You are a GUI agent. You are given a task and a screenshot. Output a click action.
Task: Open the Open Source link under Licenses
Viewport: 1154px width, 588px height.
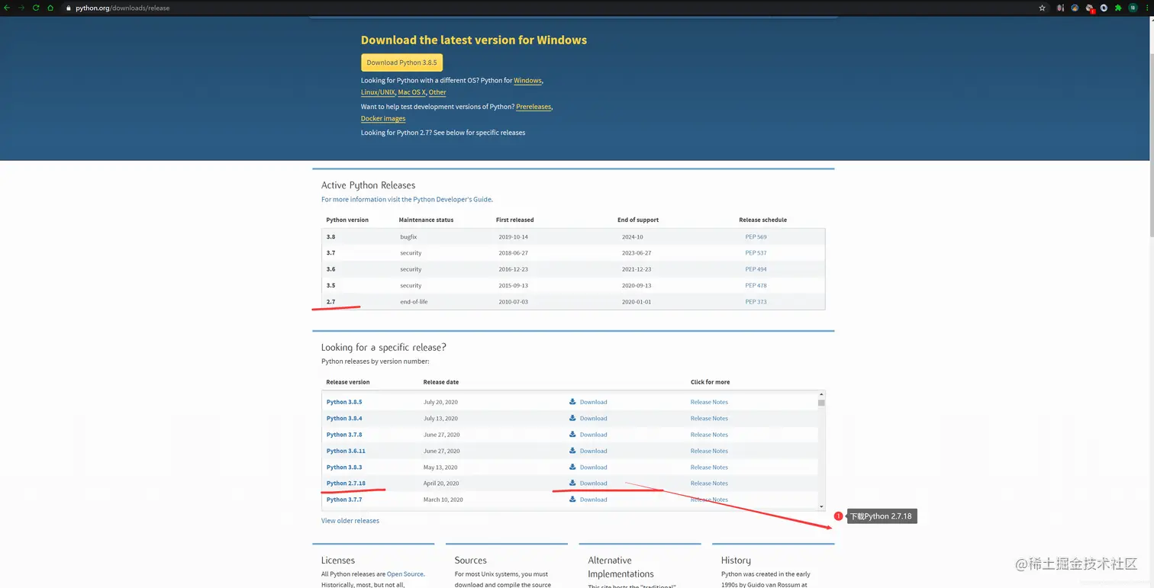point(405,574)
